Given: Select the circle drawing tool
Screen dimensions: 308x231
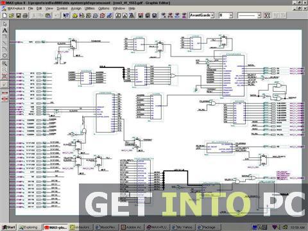Looking at the screenshot, I should pos(4,56).
